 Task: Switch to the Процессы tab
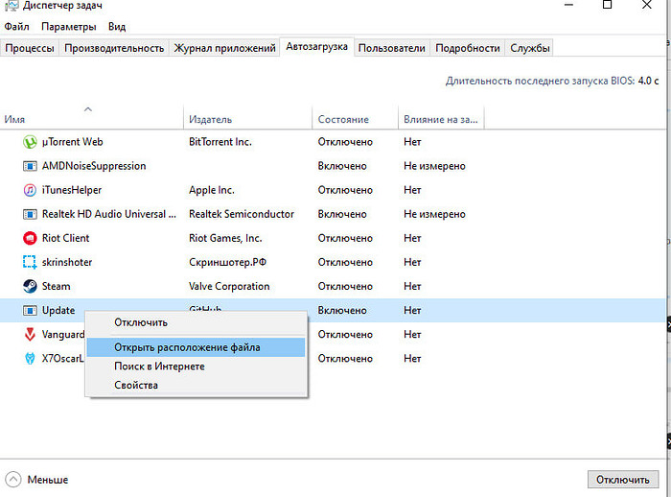click(x=30, y=48)
